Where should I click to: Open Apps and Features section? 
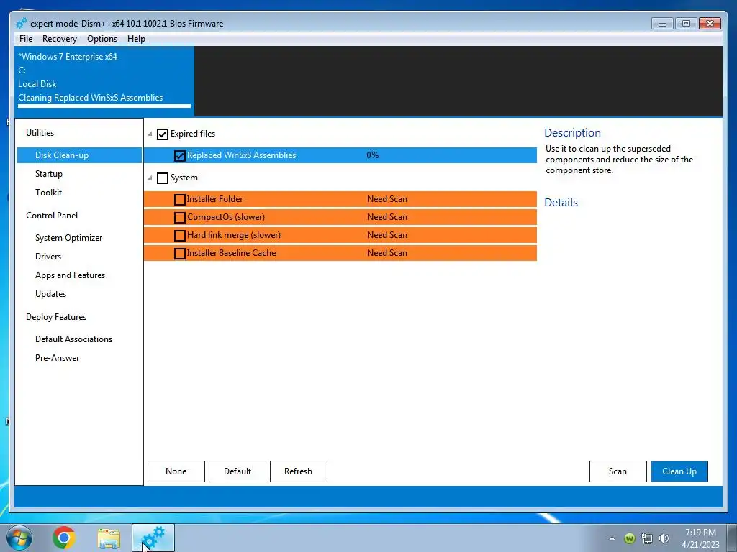[70, 275]
